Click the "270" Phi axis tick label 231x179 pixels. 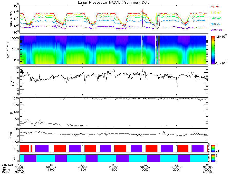[16, 105]
